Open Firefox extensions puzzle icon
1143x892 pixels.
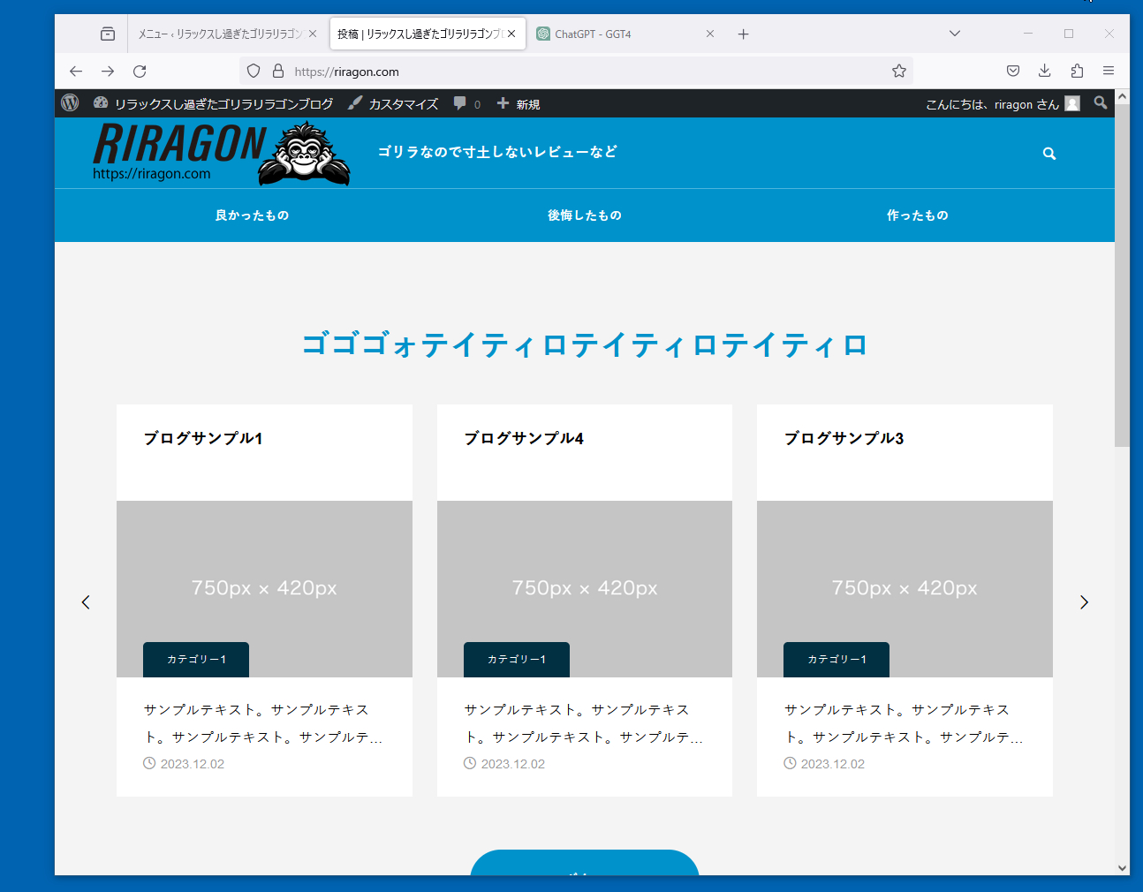(x=1077, y=72)
